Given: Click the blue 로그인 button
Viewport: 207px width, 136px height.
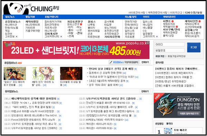Looking at the screenshot, I should tap(194, 47).
